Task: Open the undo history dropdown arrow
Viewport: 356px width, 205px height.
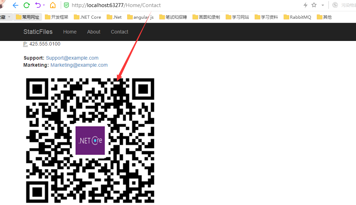Action: pos(44,5)
